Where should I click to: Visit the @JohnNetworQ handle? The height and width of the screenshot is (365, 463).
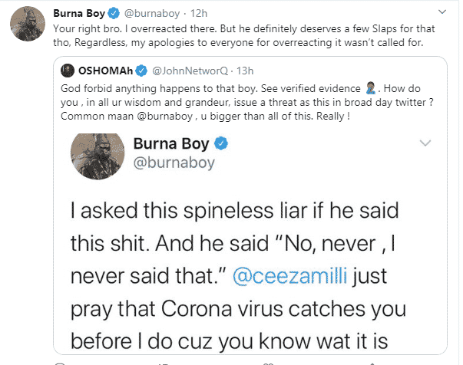point(184,71)
